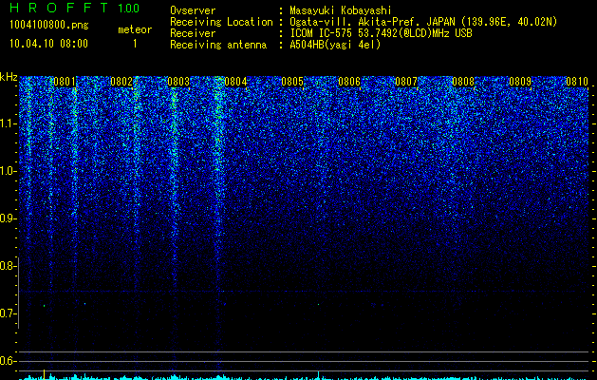Click the Receiver label text
597x380 pixels.
(x=193, y=33)
